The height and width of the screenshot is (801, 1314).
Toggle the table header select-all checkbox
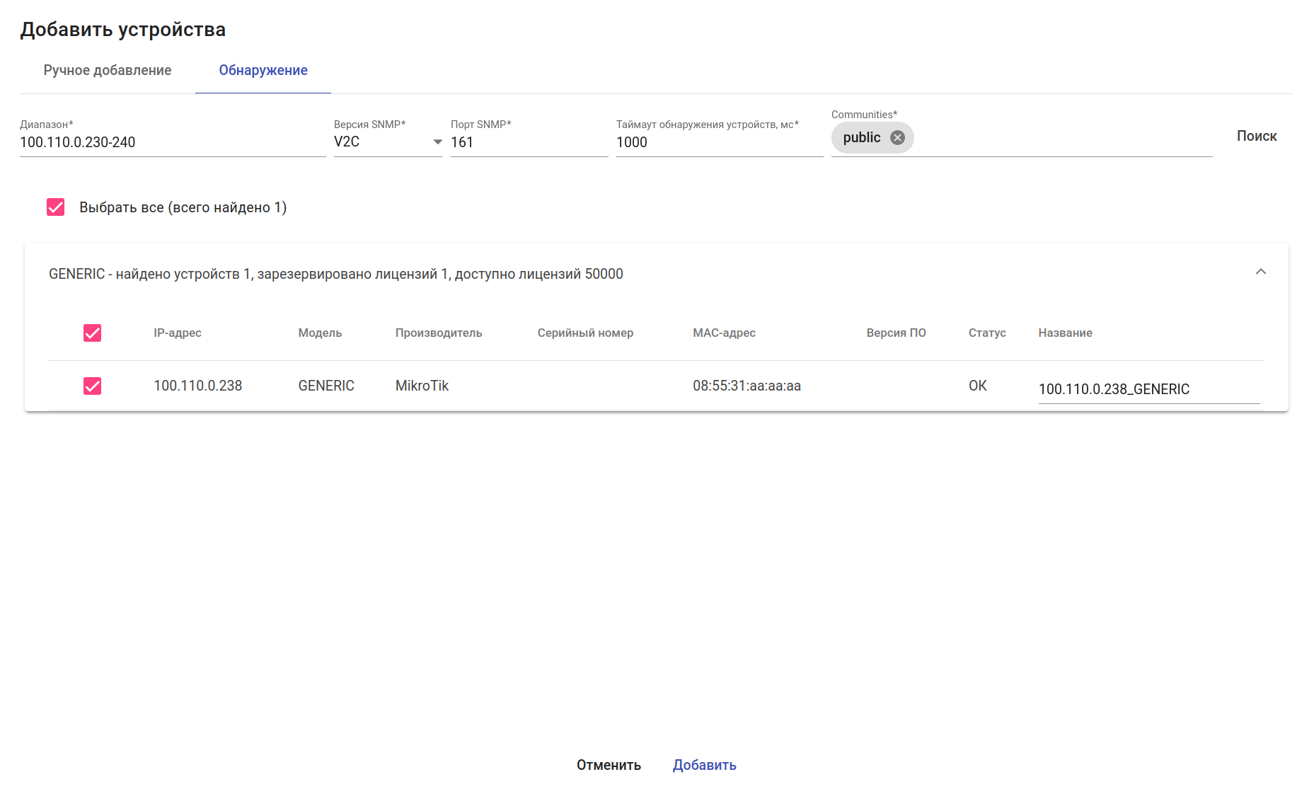[93, 333]
